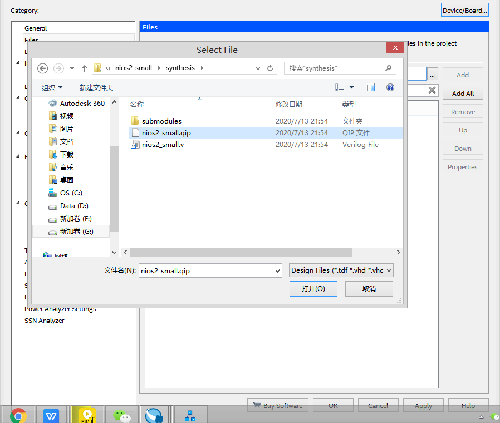The width and height of the screenshot is (500, 423).
Task: Click the clear X icon in Settings
Action: click(x=432, y=90)
